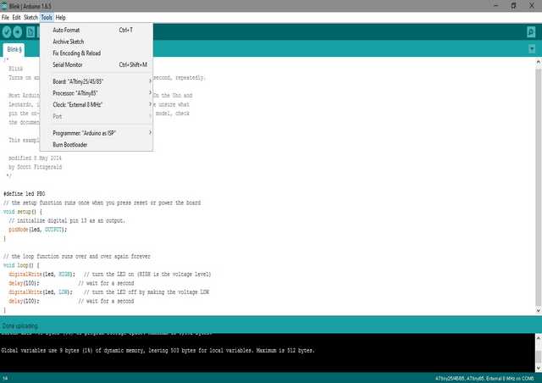
Task: Click the Verify checkmark toolbar icon
Action: (x=7, y=32)
